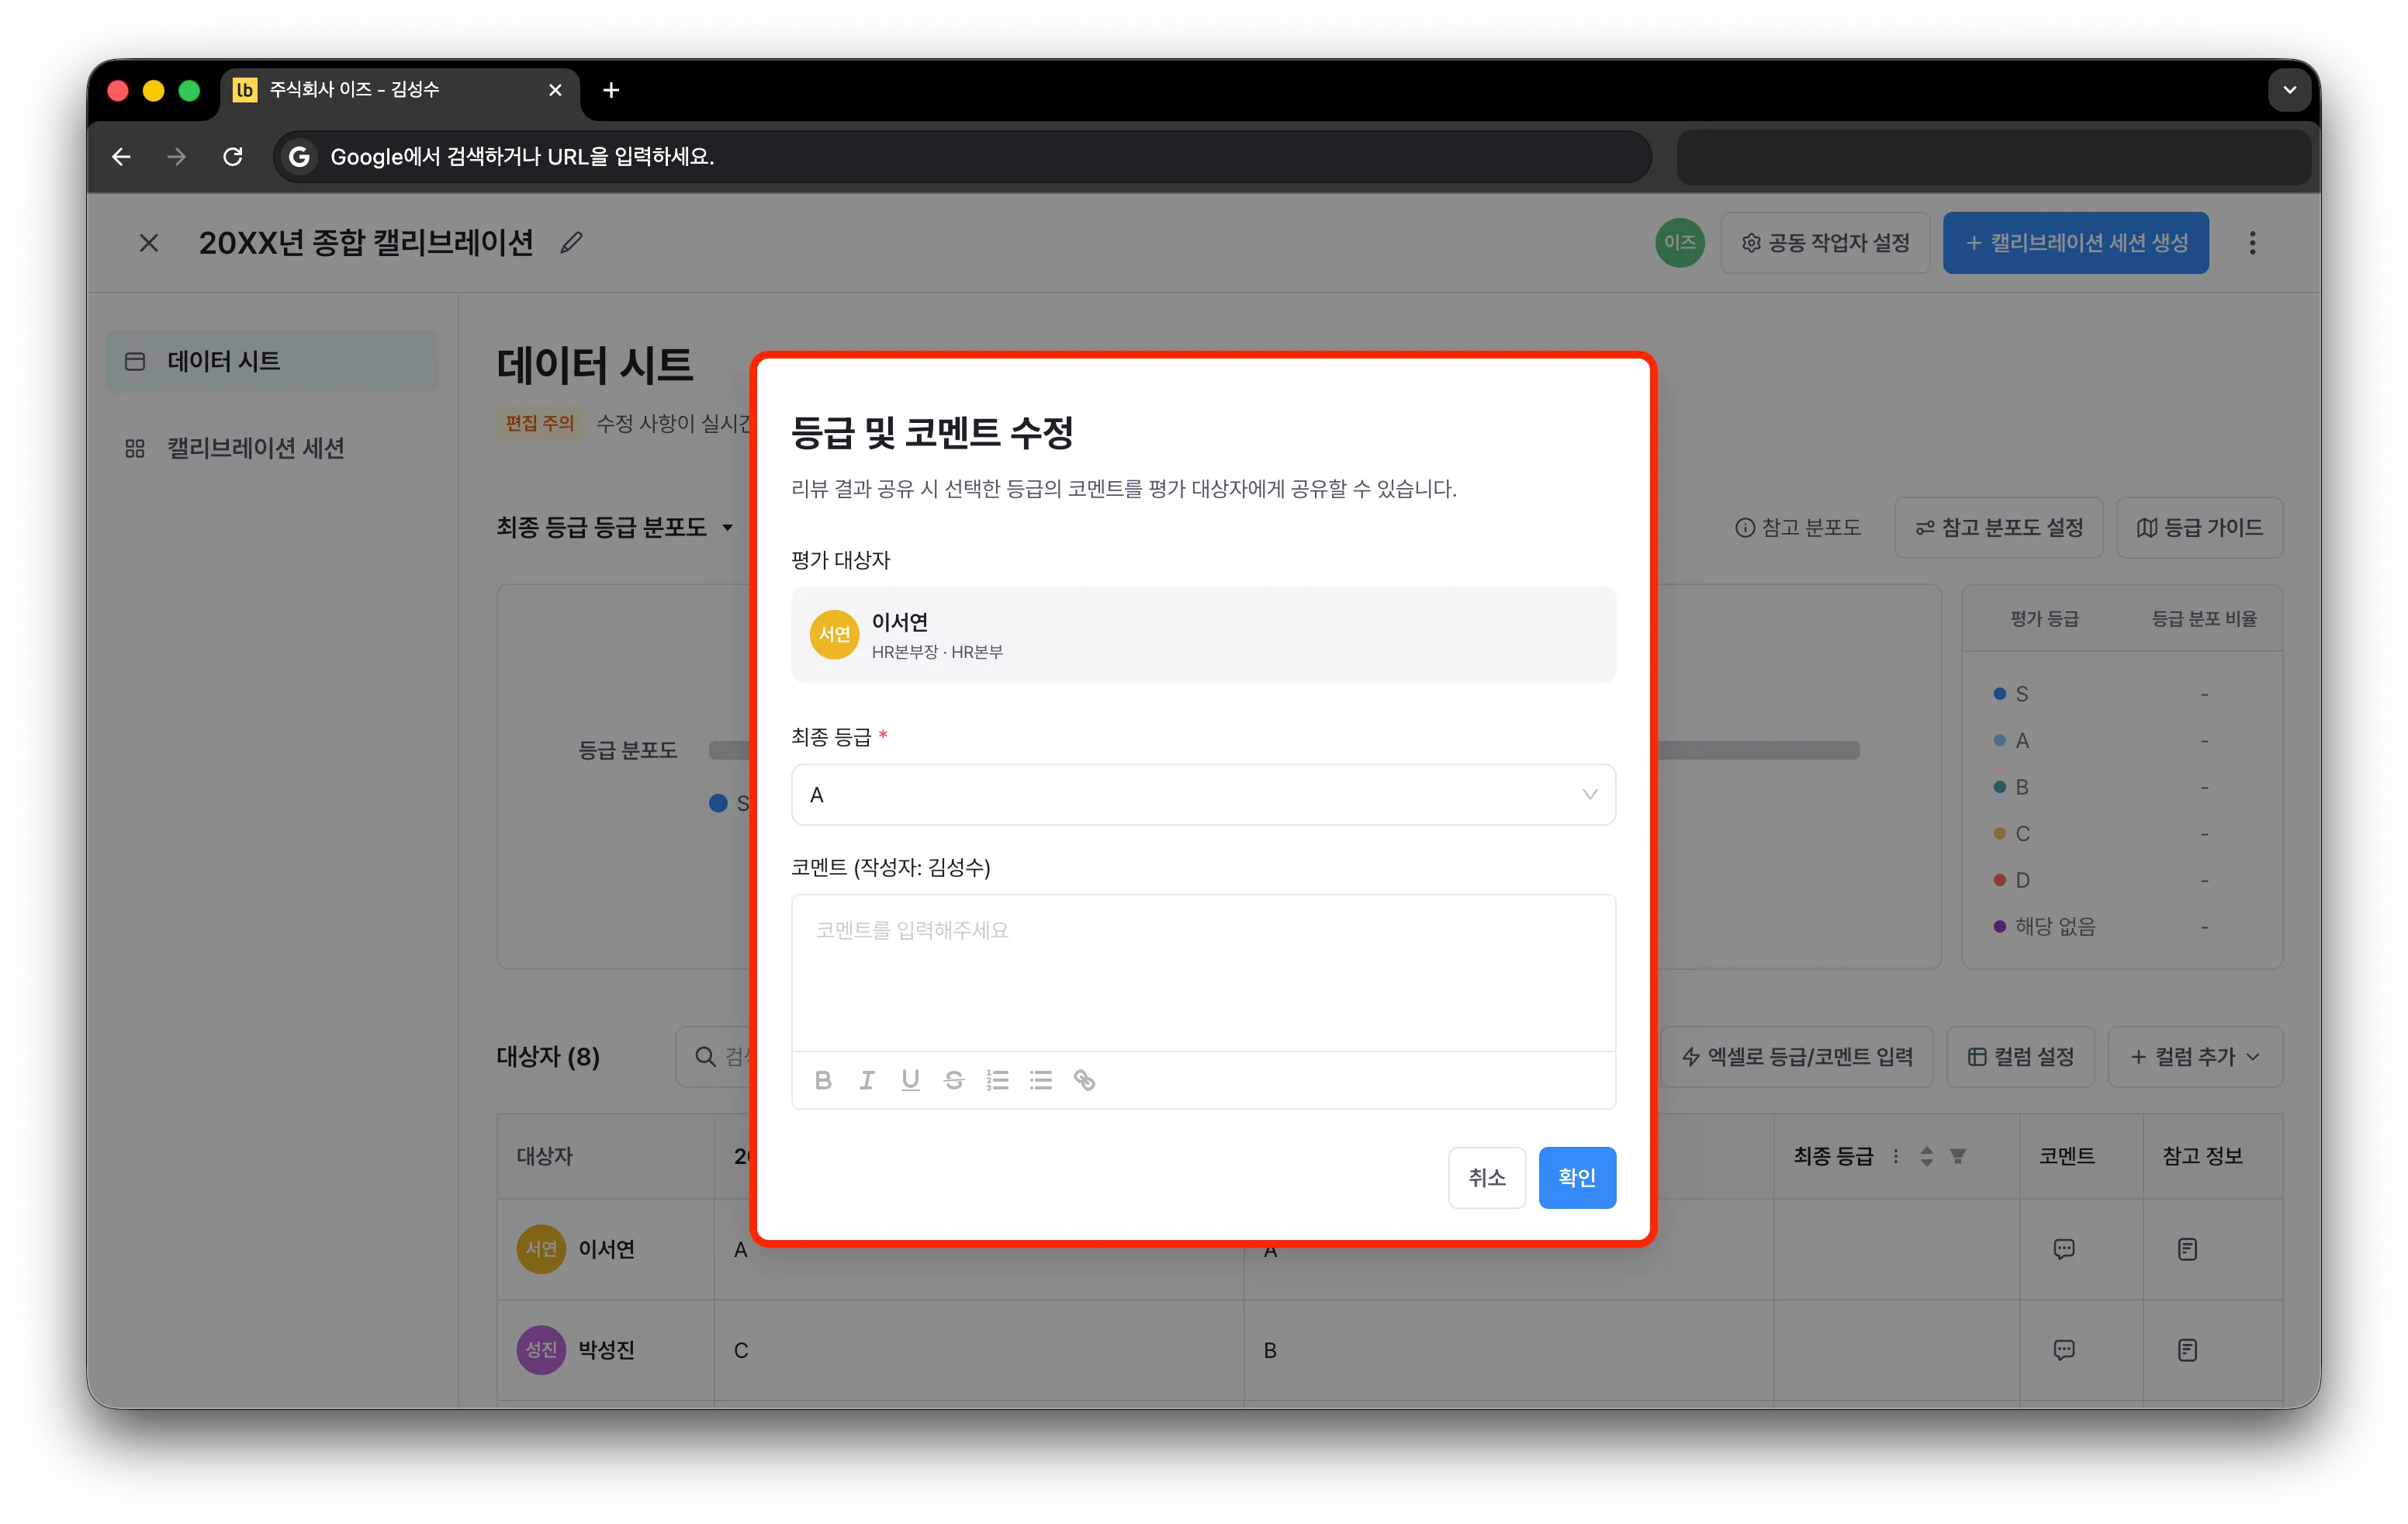Select 캘리브레이션 세션 in sidebar
Screen dimensions: 2408x1524
coord(272,448)
